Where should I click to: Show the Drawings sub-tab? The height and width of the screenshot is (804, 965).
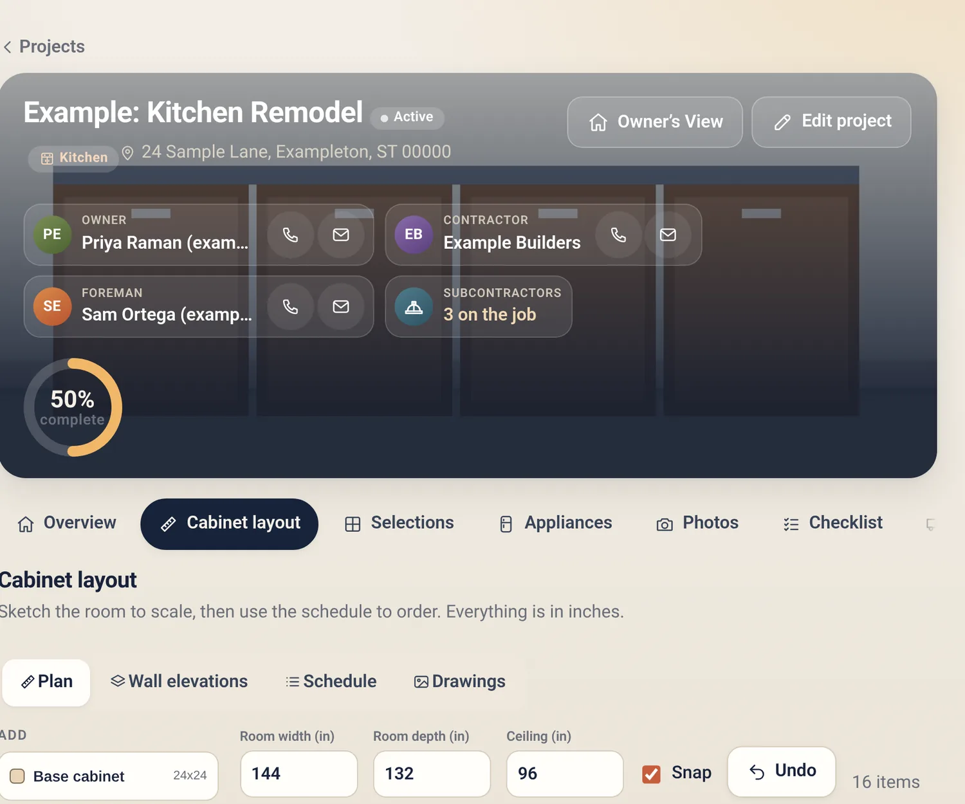[460, 682]
